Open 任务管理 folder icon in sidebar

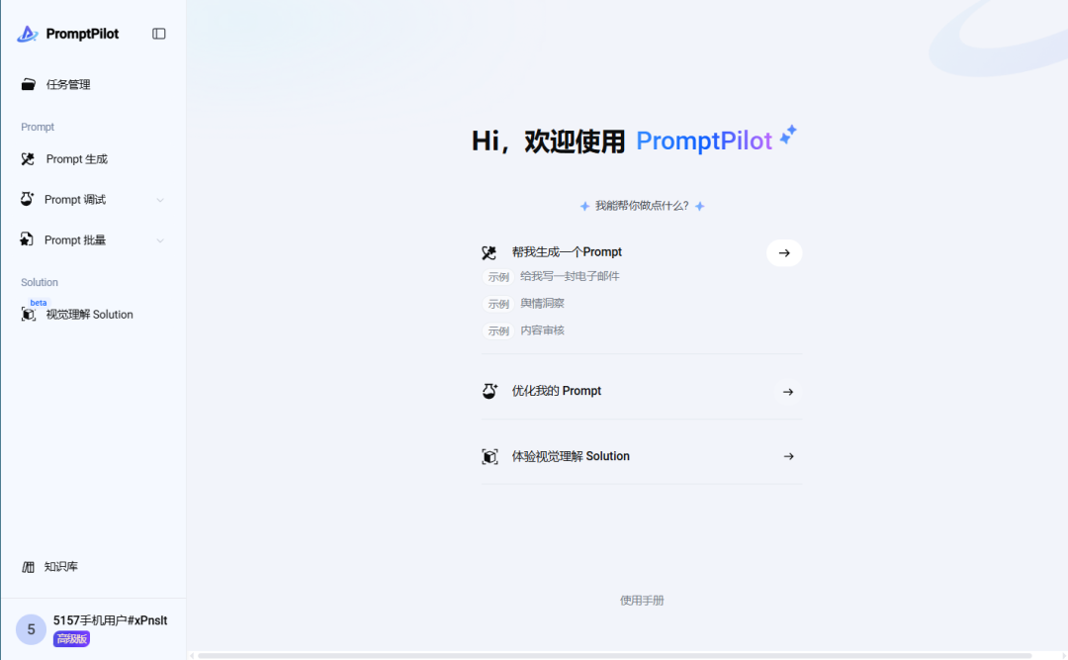(x=28, y=84)
